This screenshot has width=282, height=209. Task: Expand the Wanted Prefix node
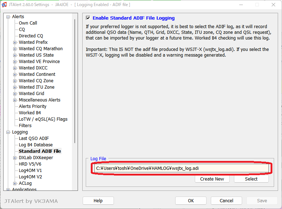tap(15, 42)
